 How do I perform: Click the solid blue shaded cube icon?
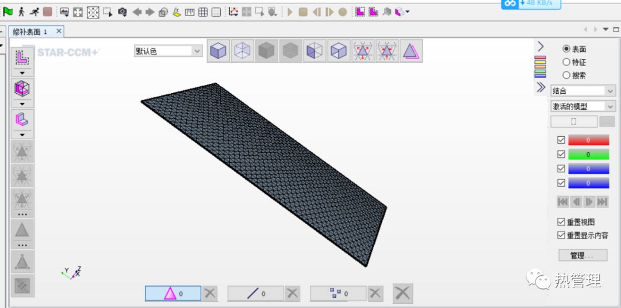(x=218, y=51)
